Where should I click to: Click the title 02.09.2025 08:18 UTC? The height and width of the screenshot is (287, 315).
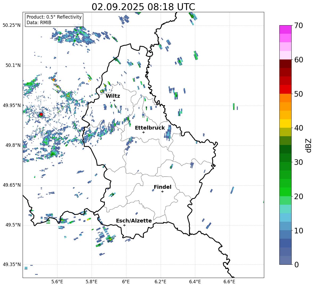point(143,7)
